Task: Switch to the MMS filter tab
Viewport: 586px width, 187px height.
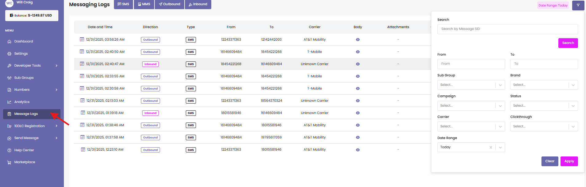Action: coord(144,4)
